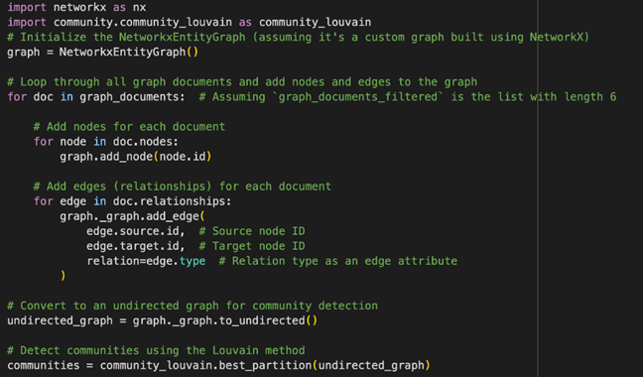Click the comment about the Louvain method

click(x=156, y=350)
